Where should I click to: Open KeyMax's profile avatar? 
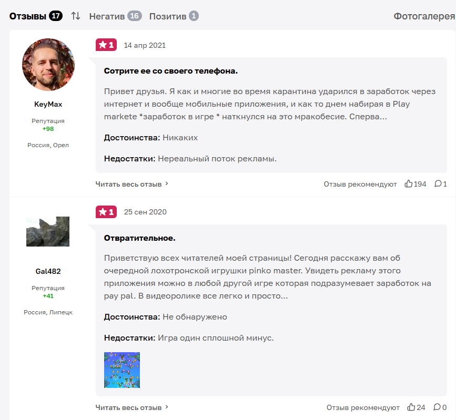[48, 64]
